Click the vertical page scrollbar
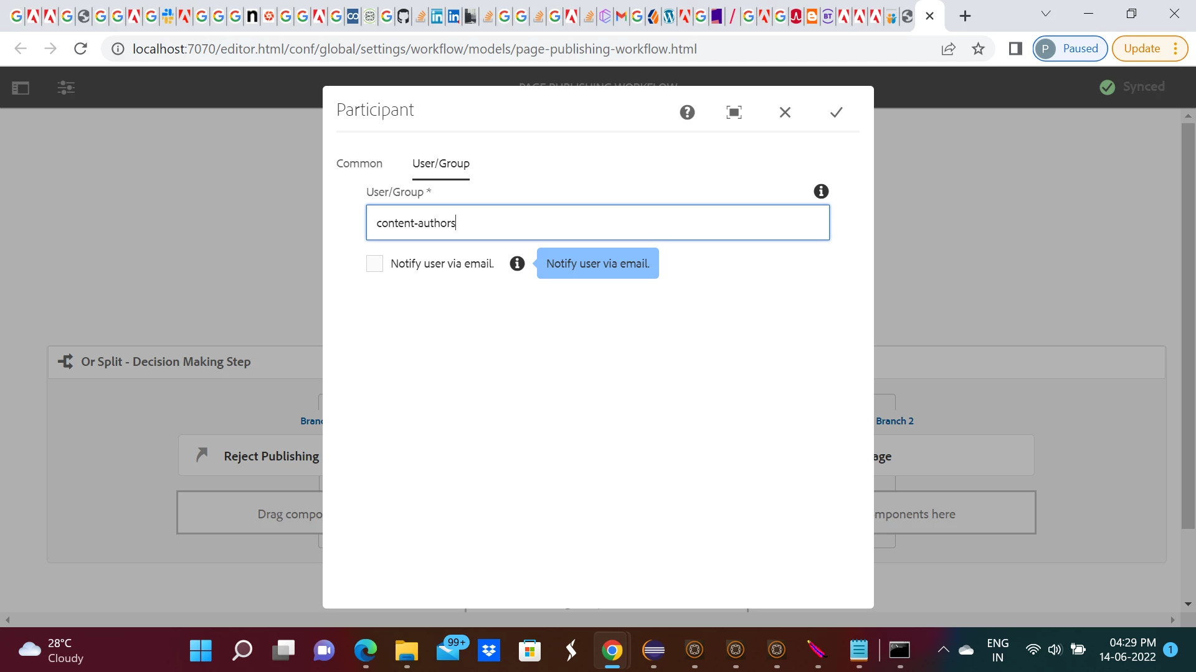 1188,324
